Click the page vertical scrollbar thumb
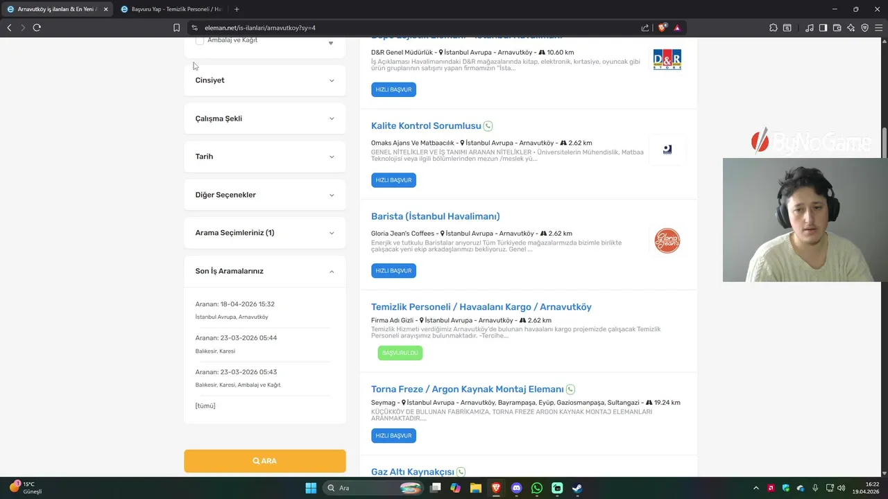The width and height of the screenshot is (888, 499). pos(885,143)
